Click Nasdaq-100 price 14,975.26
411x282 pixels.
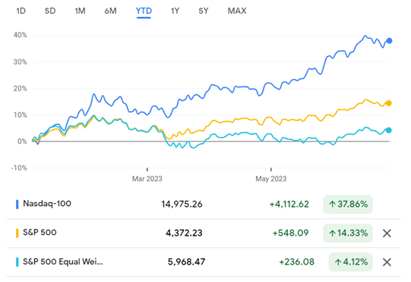[x=182, y=204]
